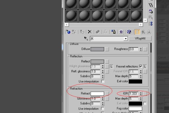
Task: Click sample slots scroll-left arrow
Action: pos(67,25)
